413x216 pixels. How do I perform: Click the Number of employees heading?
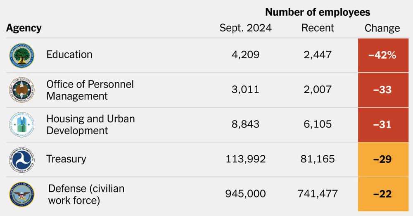pos(318,12)
